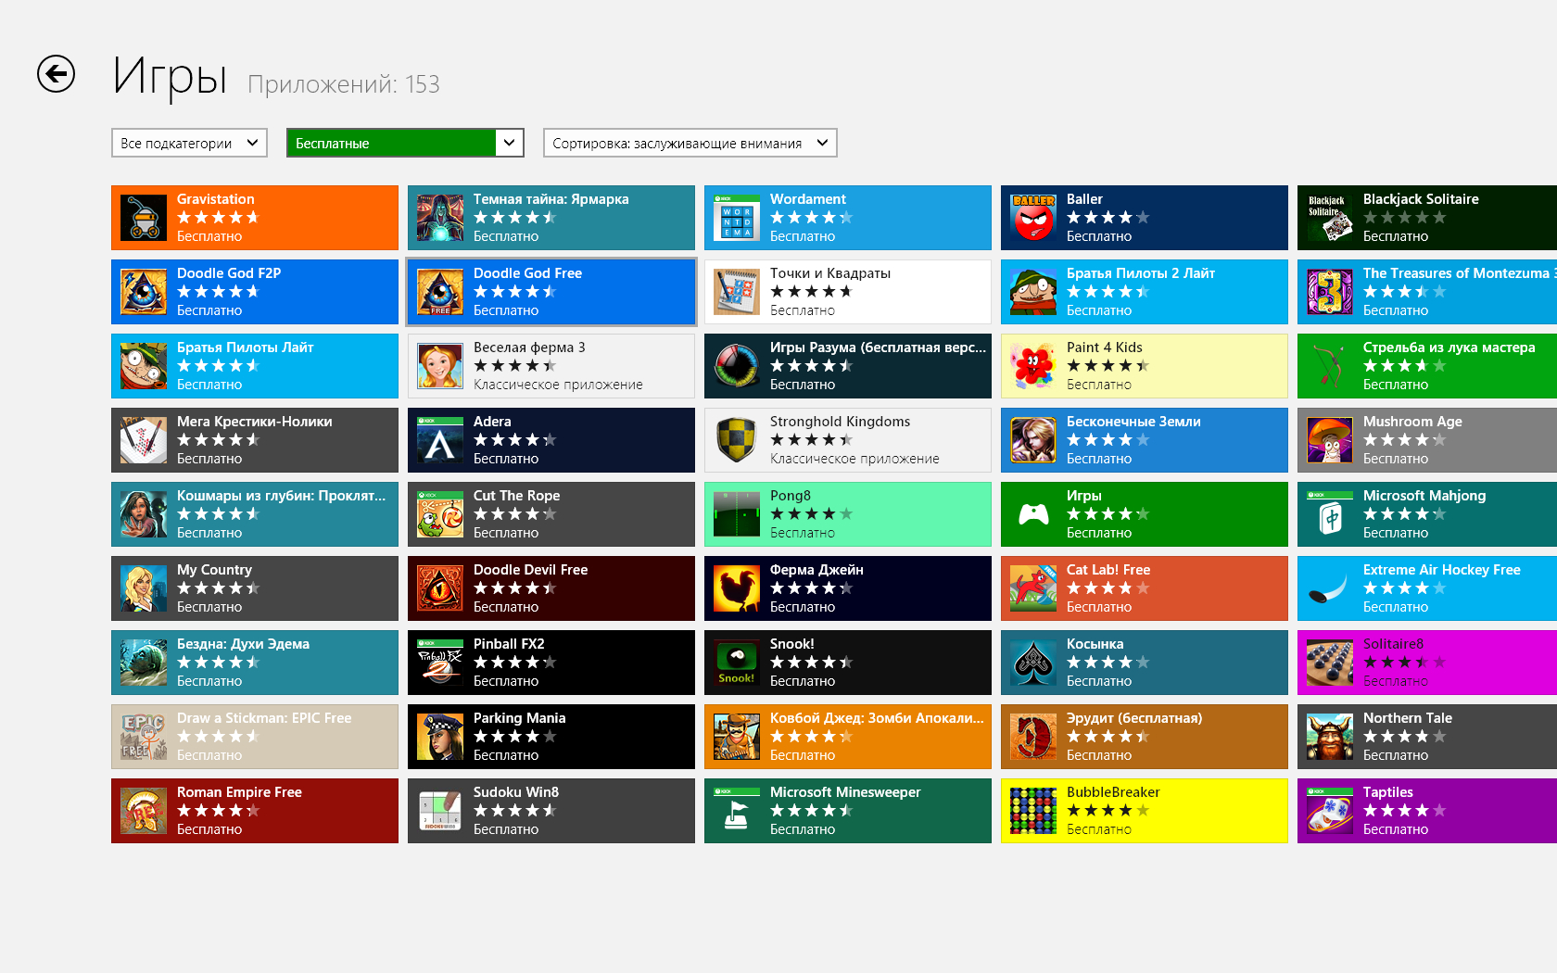Click the Приложений: 153 count label
The height and width of the screenshot is (973, 1557).
coord(344,84)
